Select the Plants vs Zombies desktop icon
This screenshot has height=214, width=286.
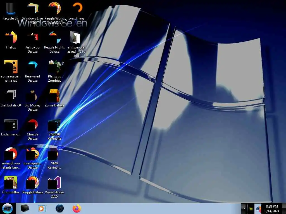pyautogui.click(x=54, y=71)
